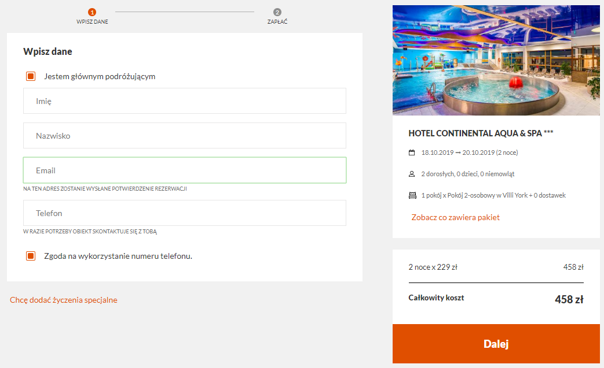Click the progress line between steps

click(x=185, y=12)
